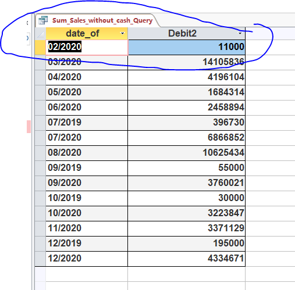Click the 11000 Debit2 cell
295x290 pixels.
pos(186,48)
